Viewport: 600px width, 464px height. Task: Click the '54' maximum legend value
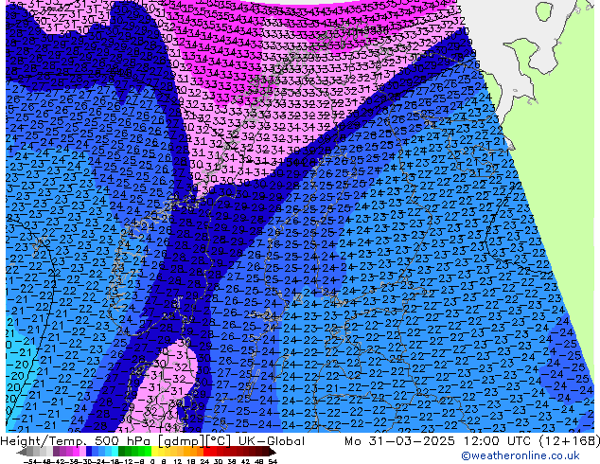click(x=273, y=461)
